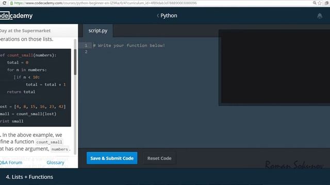Click Save & Submit Code button
The image size is (330, 185).
[x=112, y=158]
